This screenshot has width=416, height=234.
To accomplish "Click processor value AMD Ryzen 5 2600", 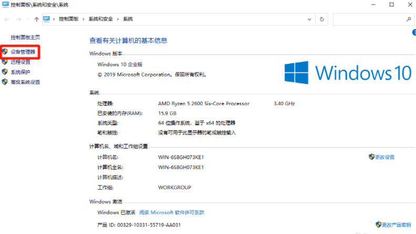I will point(204,104).
